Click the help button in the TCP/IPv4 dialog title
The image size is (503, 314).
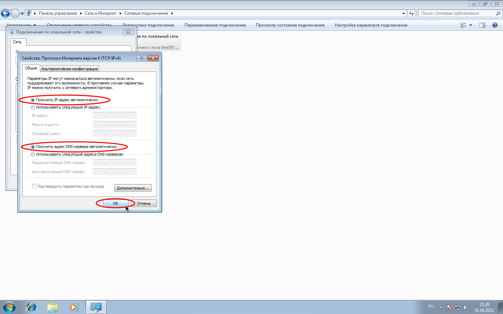coord(141,58)
